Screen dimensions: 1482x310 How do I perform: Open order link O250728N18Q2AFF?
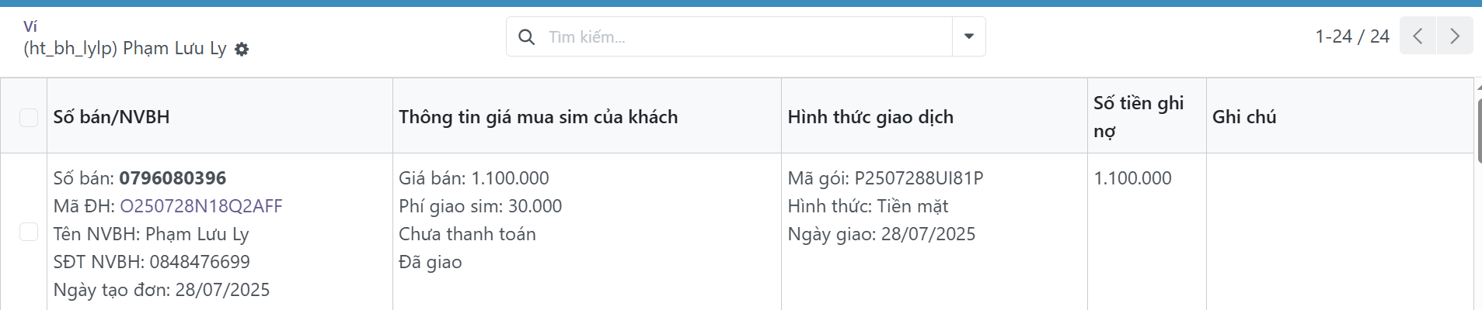201,206
